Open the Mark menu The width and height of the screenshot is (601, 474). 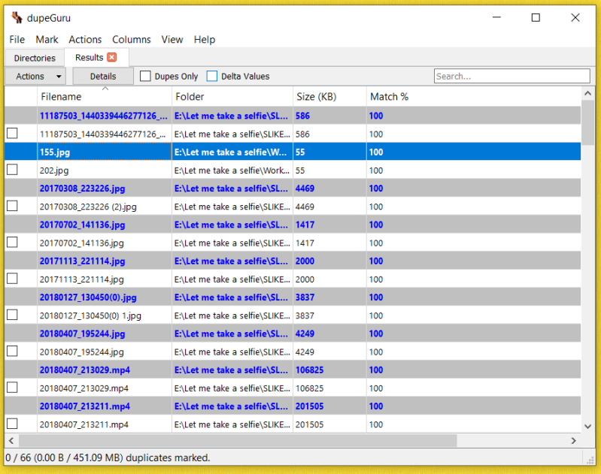click(47, 39)
